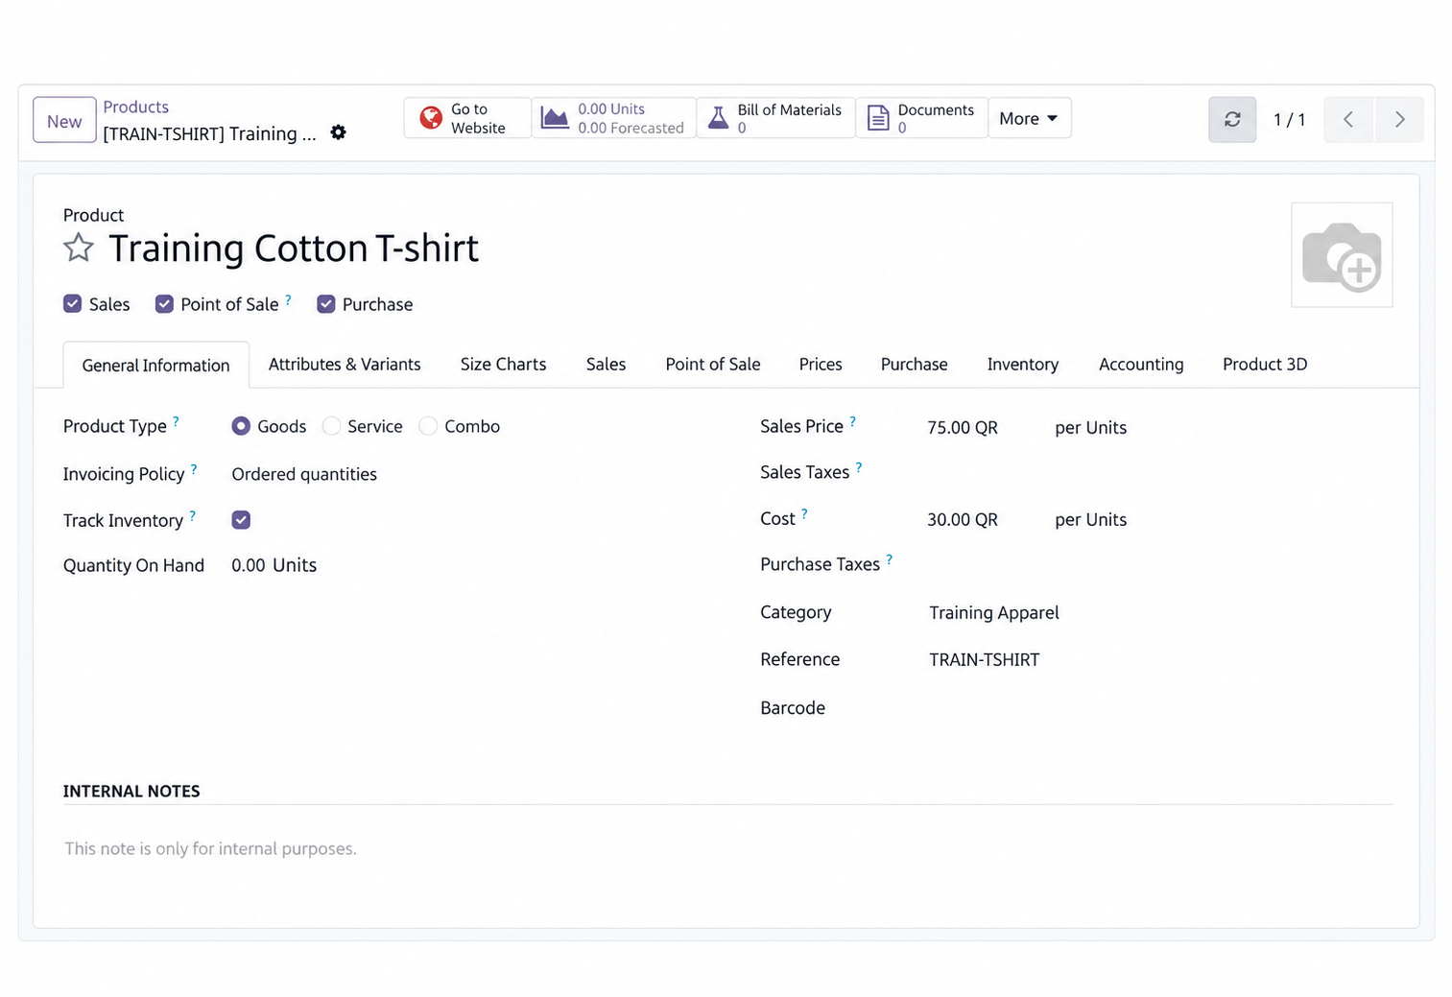Switch to Size Charts tab
The width and height of the screenshot is (1452, 997).
(x=503, y=365)
